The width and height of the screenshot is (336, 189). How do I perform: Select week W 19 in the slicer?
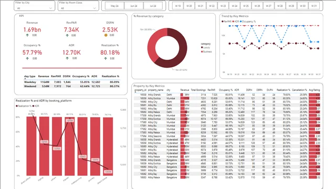pyautogui.click(x=178, y=6)
